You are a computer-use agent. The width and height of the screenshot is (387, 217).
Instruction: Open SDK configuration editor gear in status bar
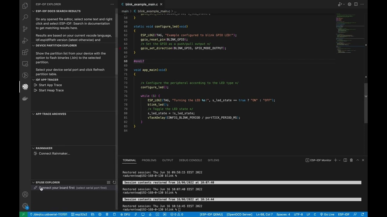tap(100, 214)
